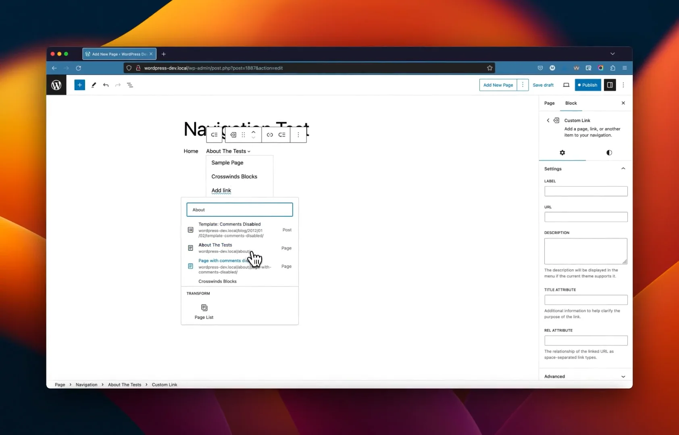Open the three-dot menu beside Add New Page
The image size is (679, 435).
(523, 85)
